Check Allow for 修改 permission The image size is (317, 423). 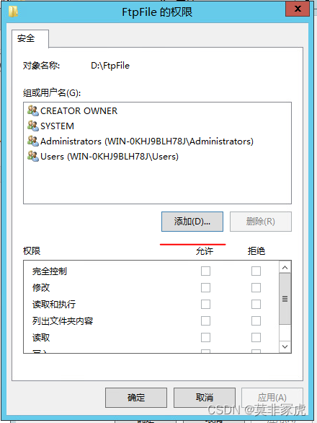(205, 287)
